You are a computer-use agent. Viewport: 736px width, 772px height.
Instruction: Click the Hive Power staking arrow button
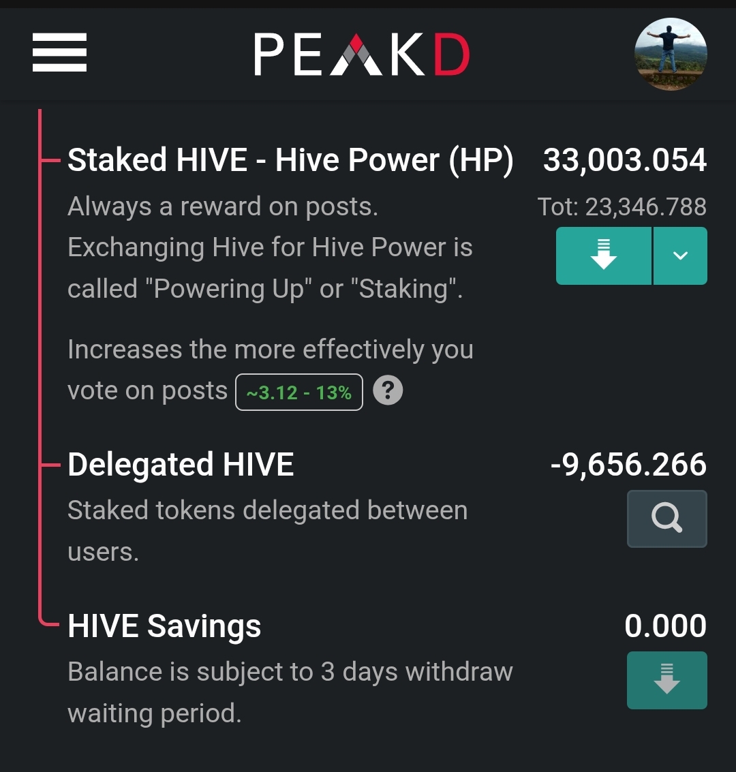[604, 256]
